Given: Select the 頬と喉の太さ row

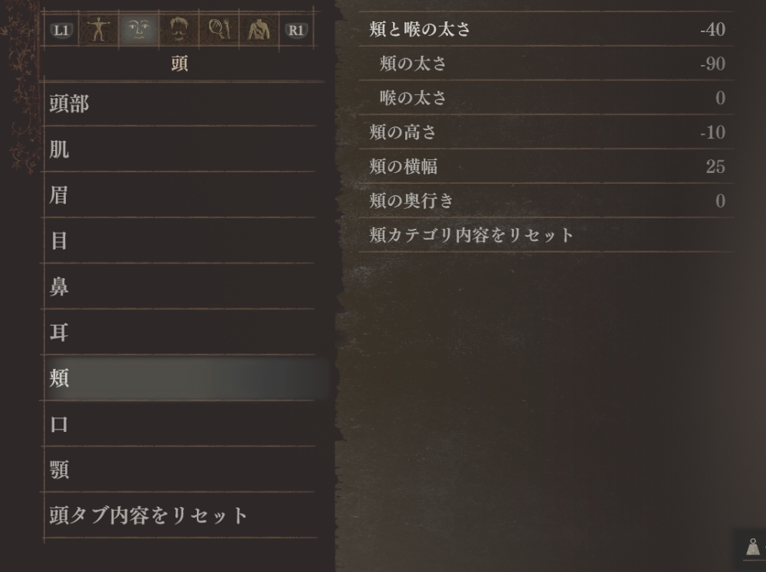Looking at the screenshot, I should coord(546,29).
